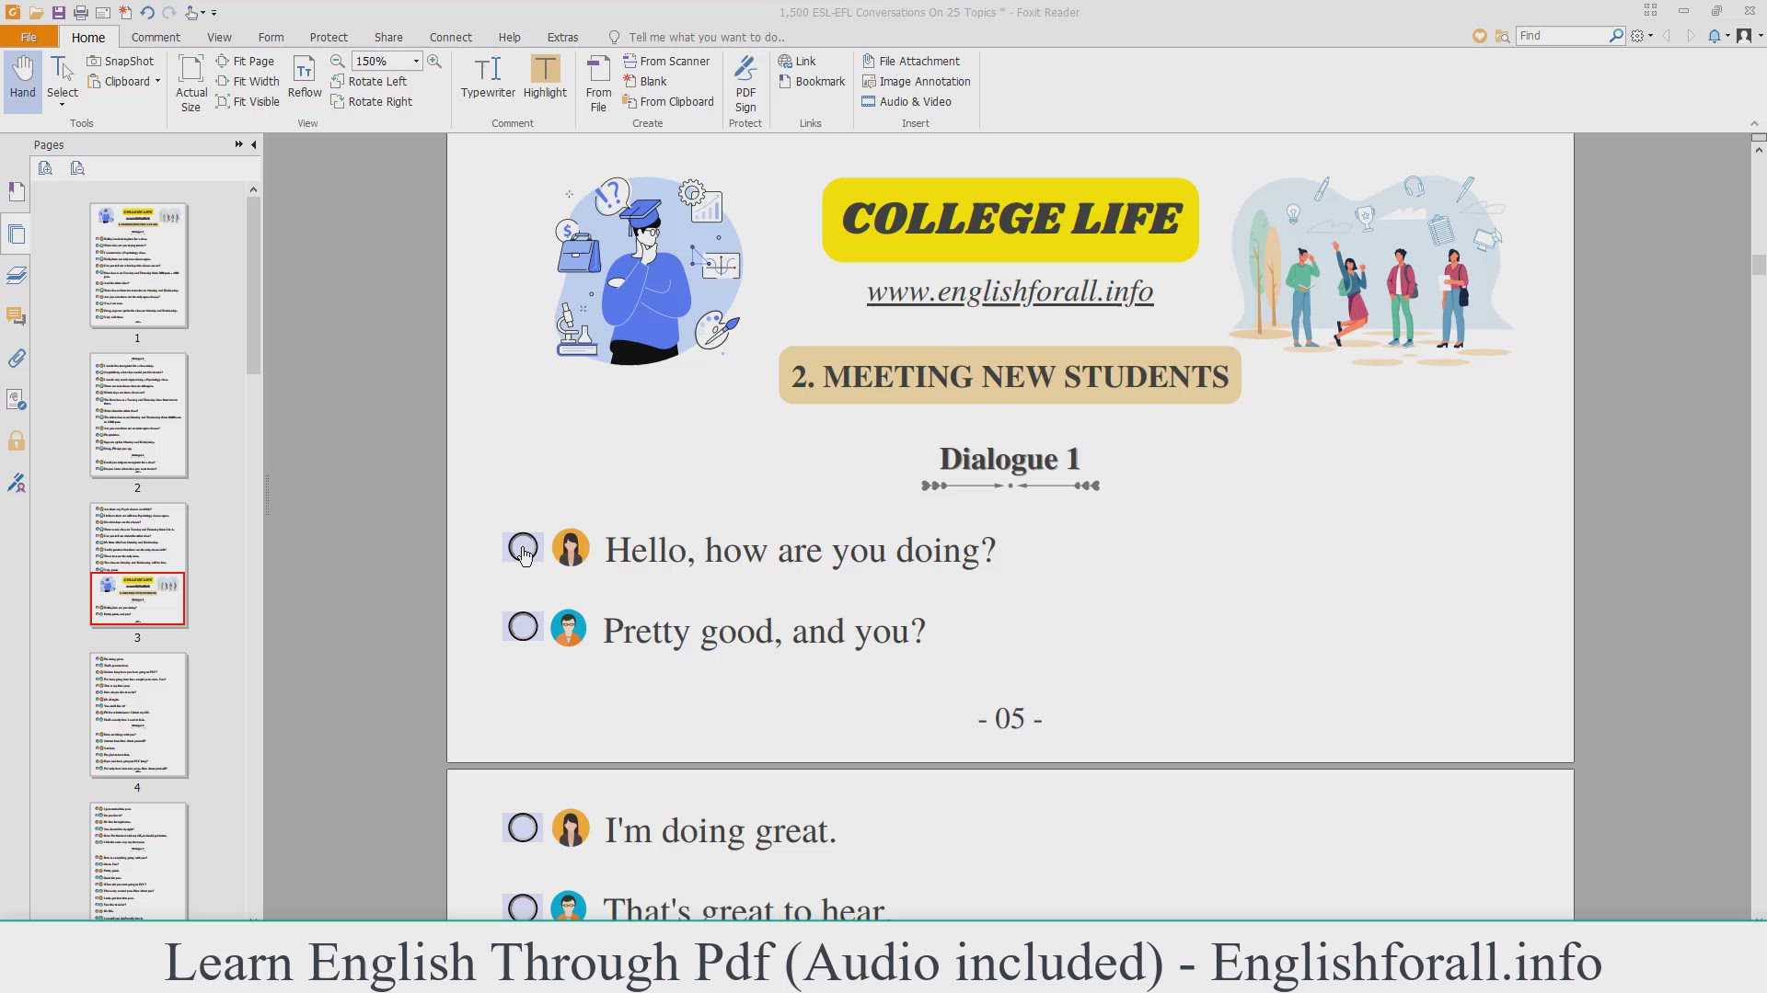Image resolution: width=1767 pixels, height=993 pixels.
Task: Open the 150% zoom level dropdown
Action: point(416,61)
